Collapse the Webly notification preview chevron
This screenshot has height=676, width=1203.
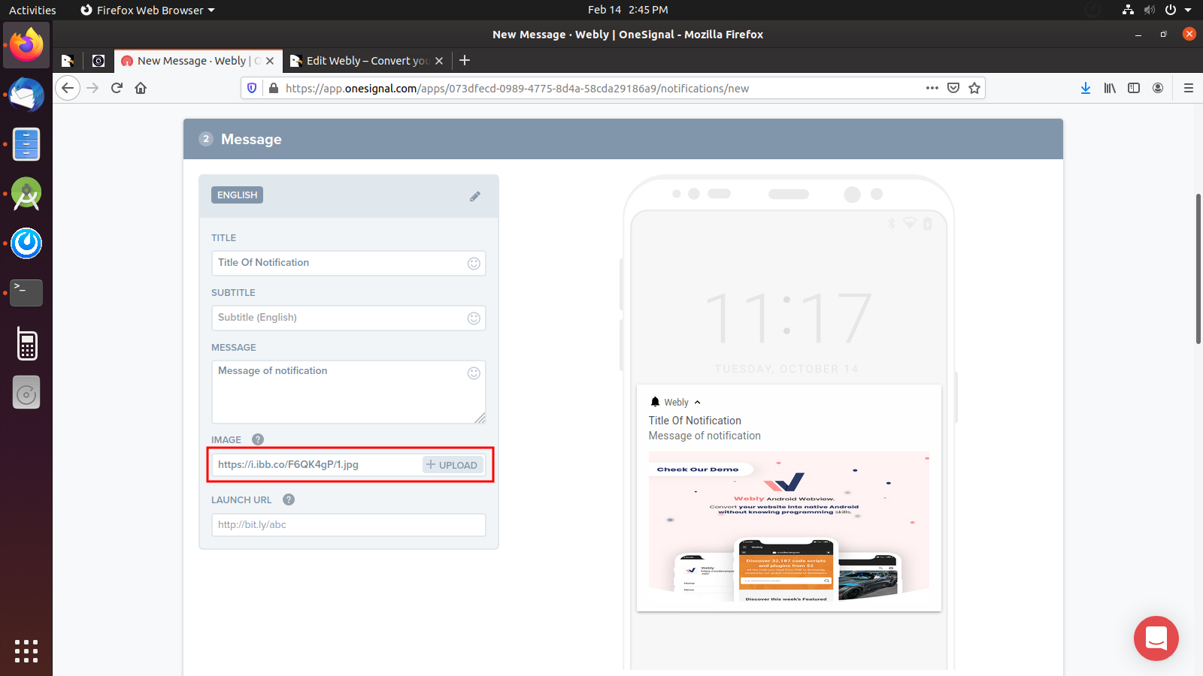pos(697,403)
